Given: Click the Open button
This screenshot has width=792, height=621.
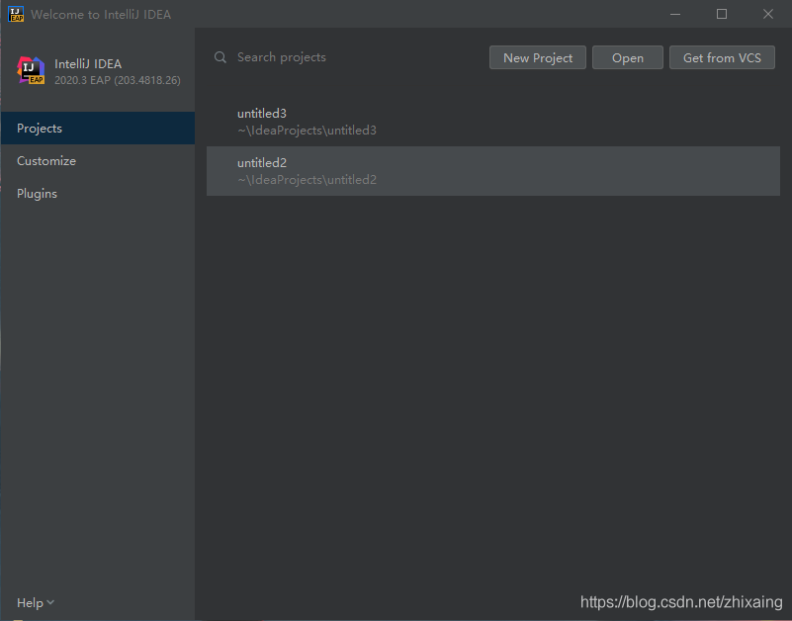Looking at the screenshot, I should pyautogui.click(x=627, y=57).
